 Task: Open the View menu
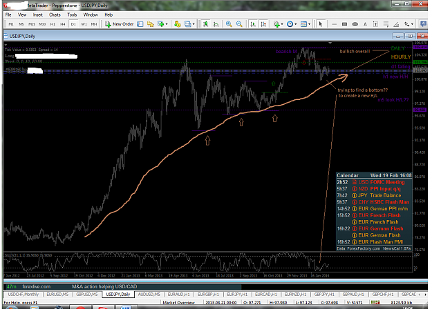point(22,15)
